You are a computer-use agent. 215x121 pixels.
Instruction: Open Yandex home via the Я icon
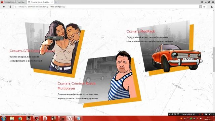pos(10,7)
